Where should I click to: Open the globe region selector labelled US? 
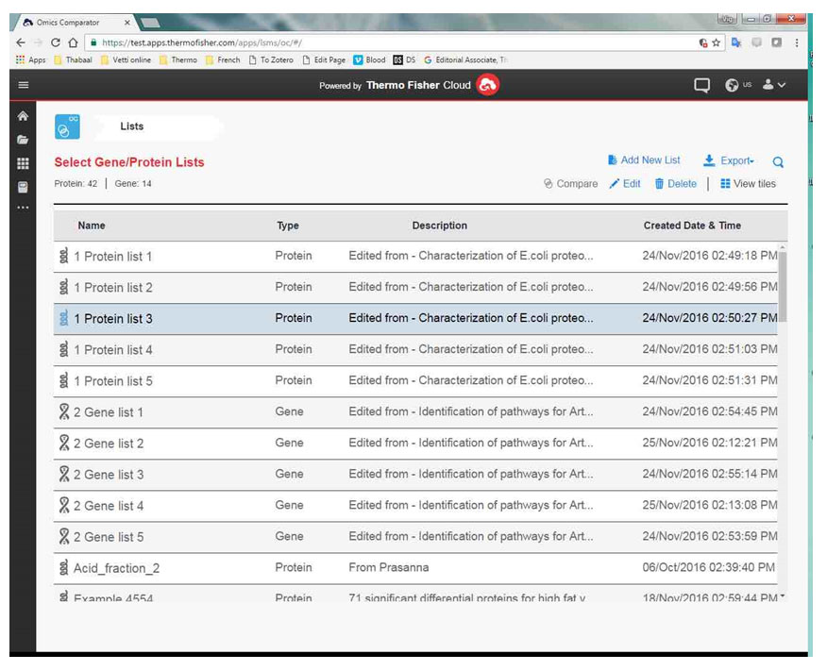pyautogui.click(x=738, y=85)
